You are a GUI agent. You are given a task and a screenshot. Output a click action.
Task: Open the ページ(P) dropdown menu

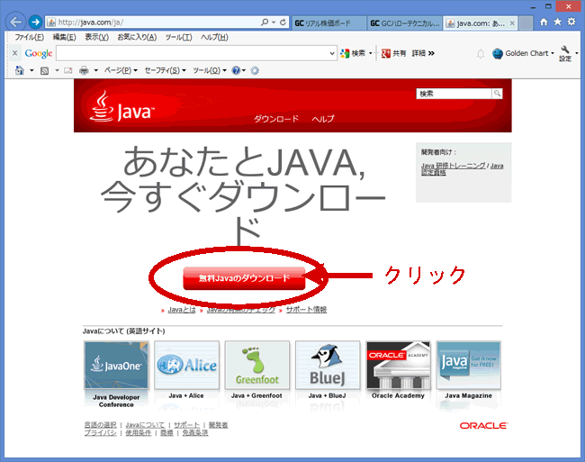pos(121,70)
